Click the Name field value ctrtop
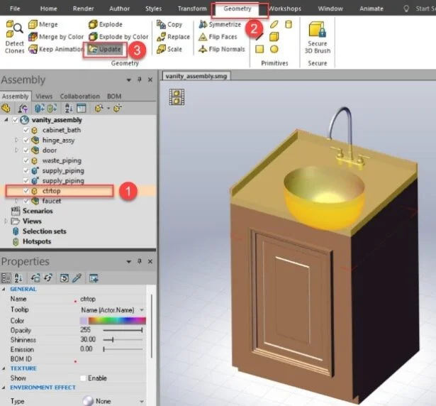The height and width of the screenshot is (406, 436). (88, 299)
